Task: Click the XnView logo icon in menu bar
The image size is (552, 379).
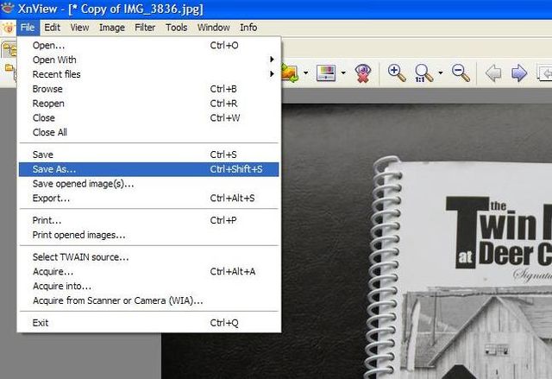Action: pos(8,28)
